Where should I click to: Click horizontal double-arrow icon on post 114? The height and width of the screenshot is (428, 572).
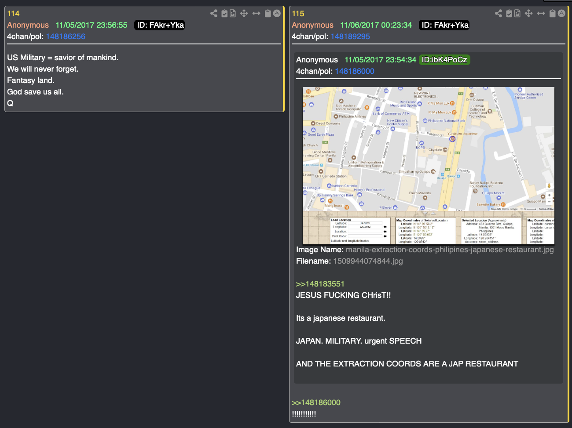pyautogui.click(x=256, y=13)
